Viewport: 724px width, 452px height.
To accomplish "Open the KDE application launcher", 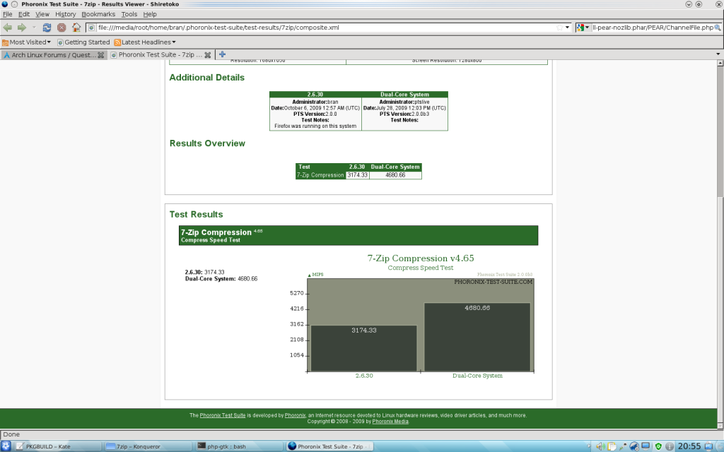I will pos(6,446).
